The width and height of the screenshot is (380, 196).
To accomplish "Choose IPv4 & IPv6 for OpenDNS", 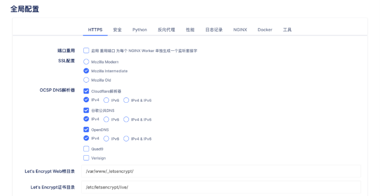I will [x=126, y=139].
